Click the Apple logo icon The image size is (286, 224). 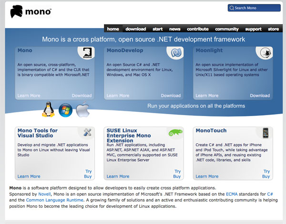click(82, 110)
